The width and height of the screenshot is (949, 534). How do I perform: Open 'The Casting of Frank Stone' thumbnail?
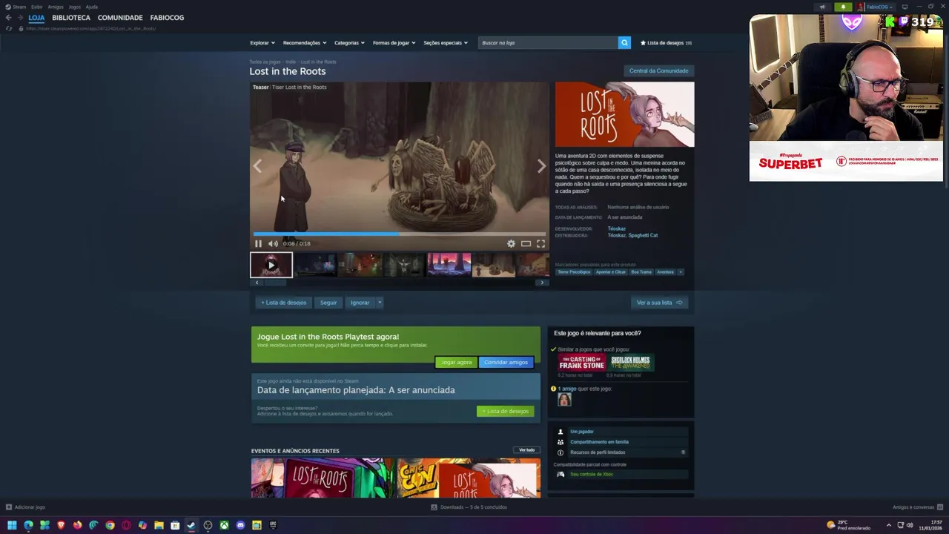pos(581,363)
